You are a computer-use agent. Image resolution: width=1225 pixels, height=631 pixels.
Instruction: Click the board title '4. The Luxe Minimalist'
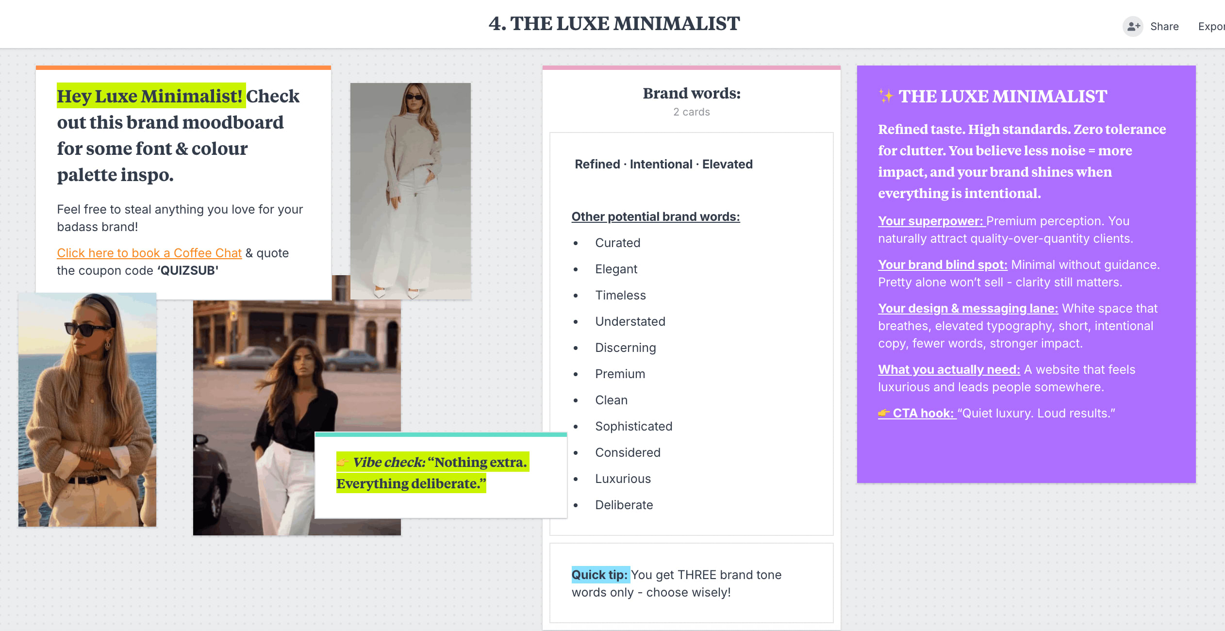(x=614, y=23)
